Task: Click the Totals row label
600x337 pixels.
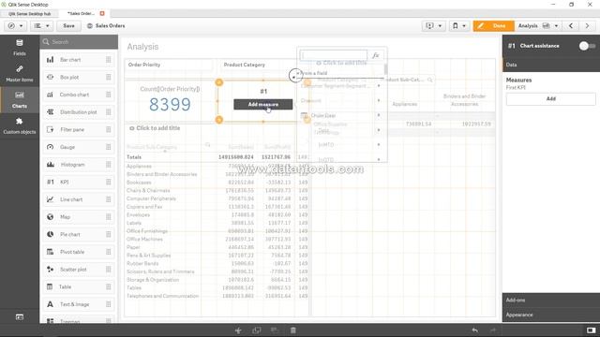Action: click(x=134, y=157)
